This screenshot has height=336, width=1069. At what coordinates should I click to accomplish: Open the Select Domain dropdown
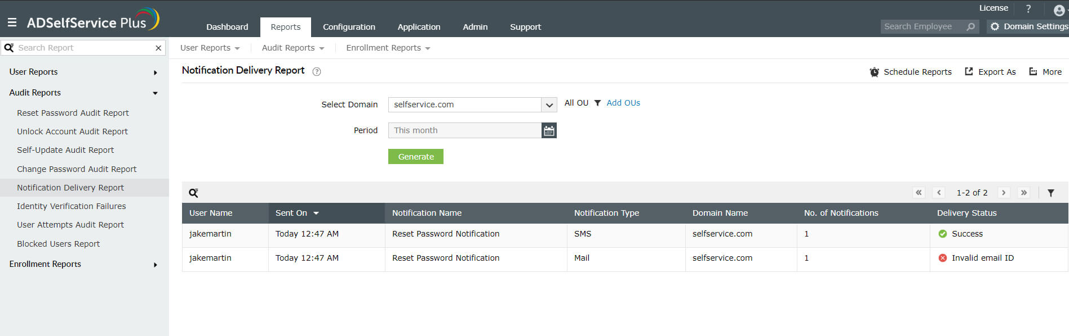click(549, 105)
